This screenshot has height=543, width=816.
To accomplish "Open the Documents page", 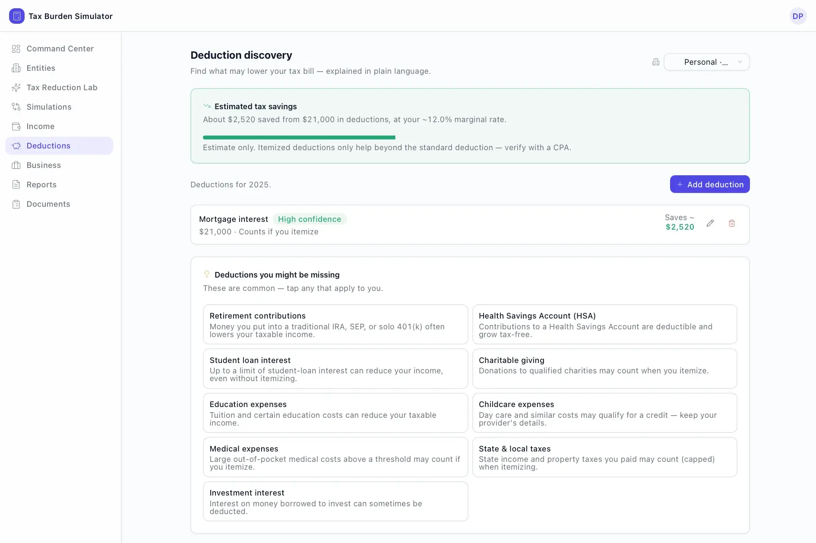I will (x=59, y=204).
